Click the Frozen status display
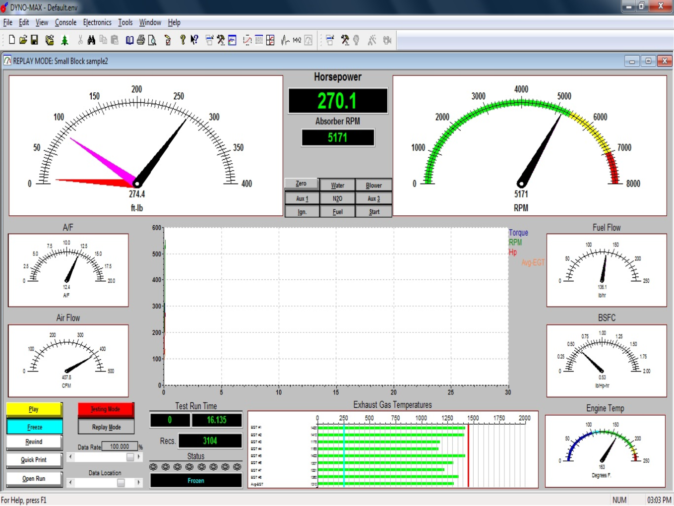The image size is (674, 506). (196, 481)
